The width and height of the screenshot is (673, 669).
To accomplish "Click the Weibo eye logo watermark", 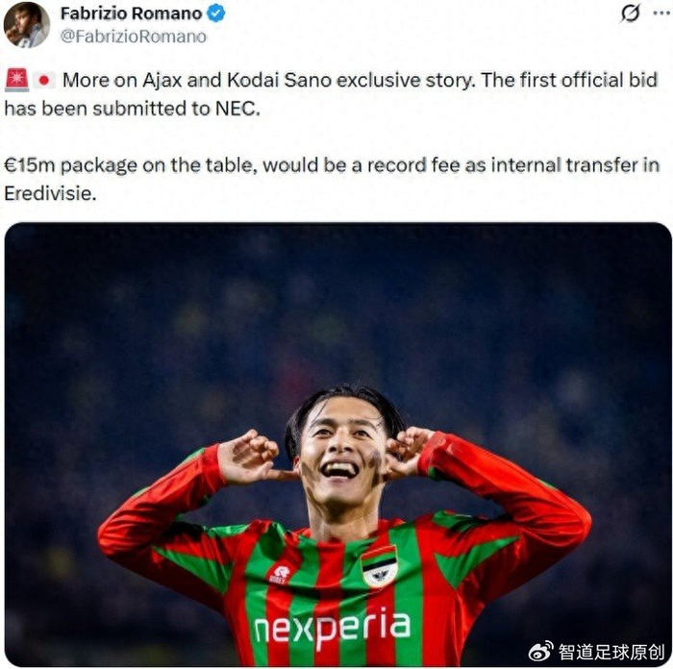I will tap(540, 652).
